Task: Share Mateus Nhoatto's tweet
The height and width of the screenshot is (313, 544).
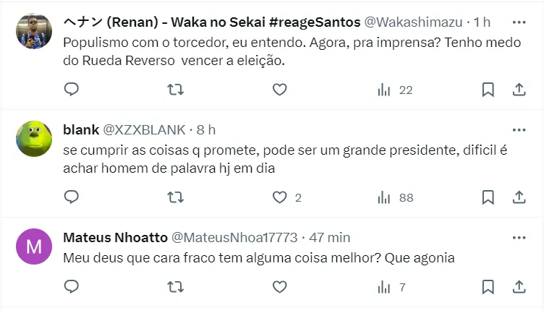Action: point(519,287)
